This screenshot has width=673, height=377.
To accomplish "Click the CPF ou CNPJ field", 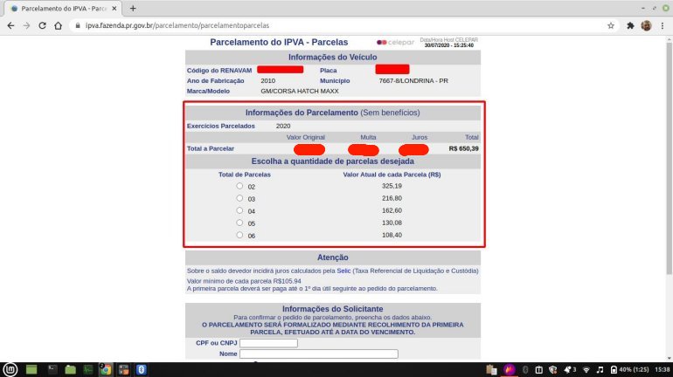I will 268,343.
